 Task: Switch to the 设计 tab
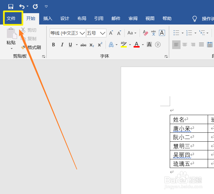tap(65, 18)
